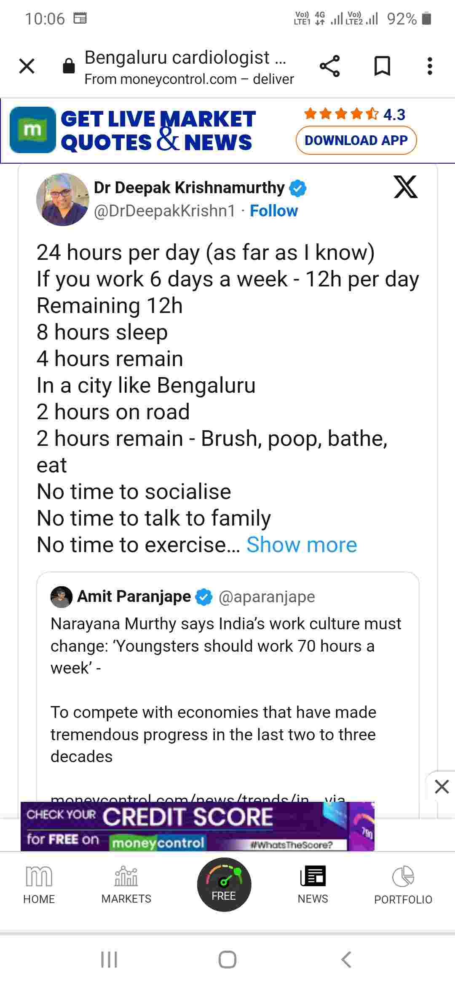
Task: Open the three-dot overflow menu
Action: pyautogui.click(x=430, y=66)
